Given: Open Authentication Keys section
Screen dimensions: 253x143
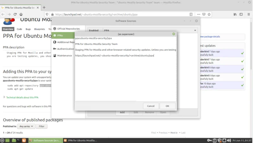Looking at the screenshot, I should (63, 49).
